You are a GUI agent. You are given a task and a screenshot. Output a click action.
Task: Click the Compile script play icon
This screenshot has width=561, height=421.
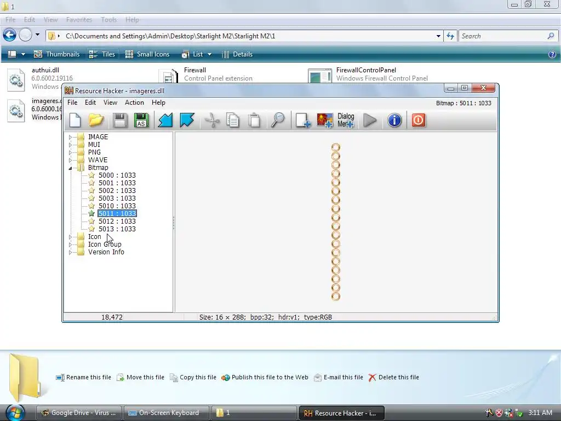370,120
